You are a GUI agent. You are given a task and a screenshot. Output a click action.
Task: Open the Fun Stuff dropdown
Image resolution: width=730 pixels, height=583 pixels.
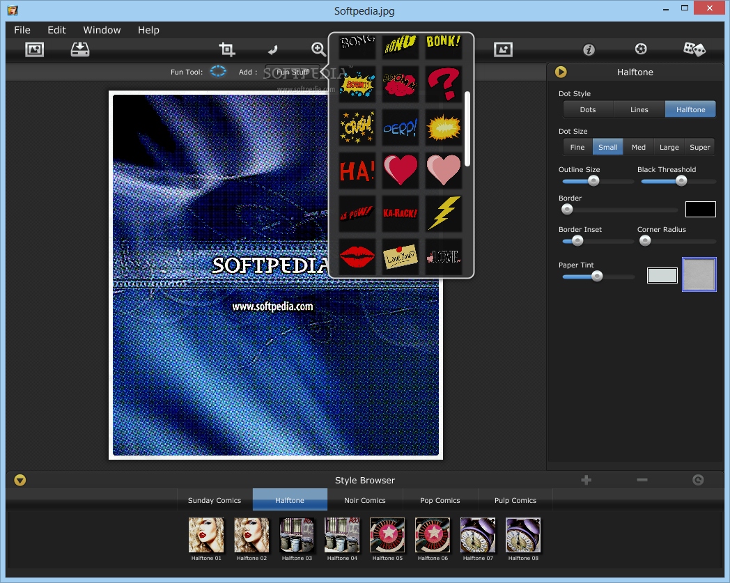293,72
